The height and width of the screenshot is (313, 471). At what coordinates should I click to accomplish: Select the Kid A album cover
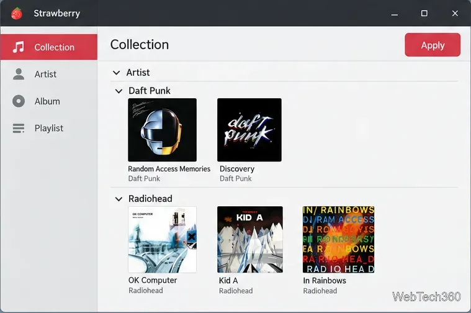coord(250,240)
